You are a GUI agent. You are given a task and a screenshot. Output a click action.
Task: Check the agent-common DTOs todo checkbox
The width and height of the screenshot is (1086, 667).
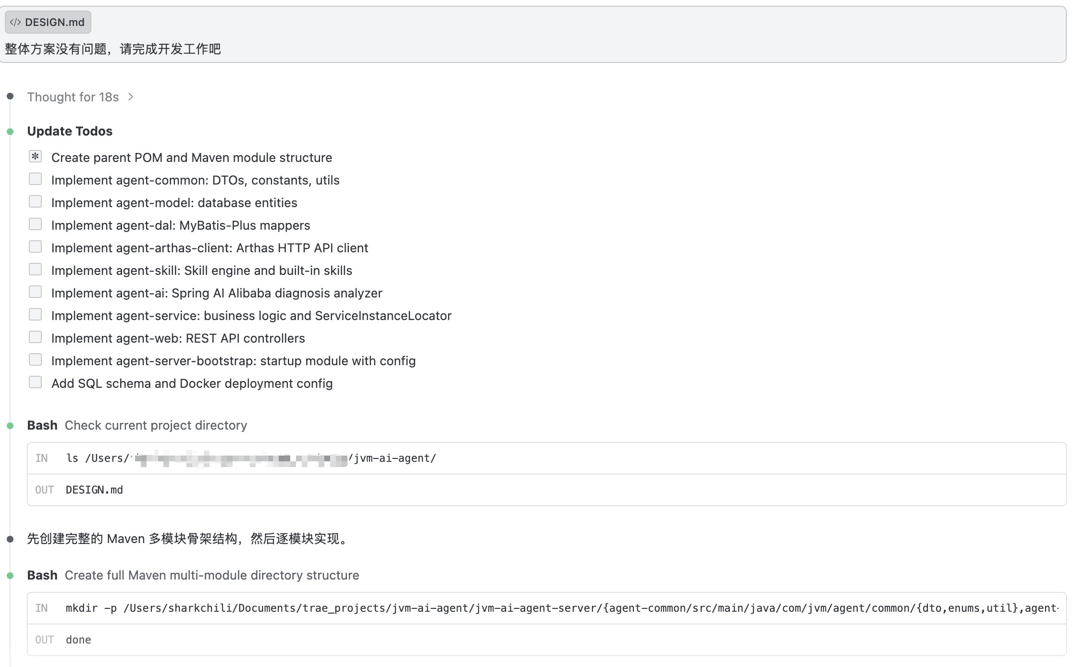click(x=35, y=179)
